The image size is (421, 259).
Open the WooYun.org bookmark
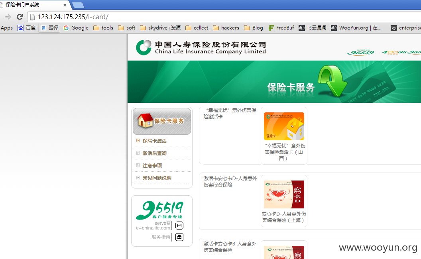click(356, 27)
